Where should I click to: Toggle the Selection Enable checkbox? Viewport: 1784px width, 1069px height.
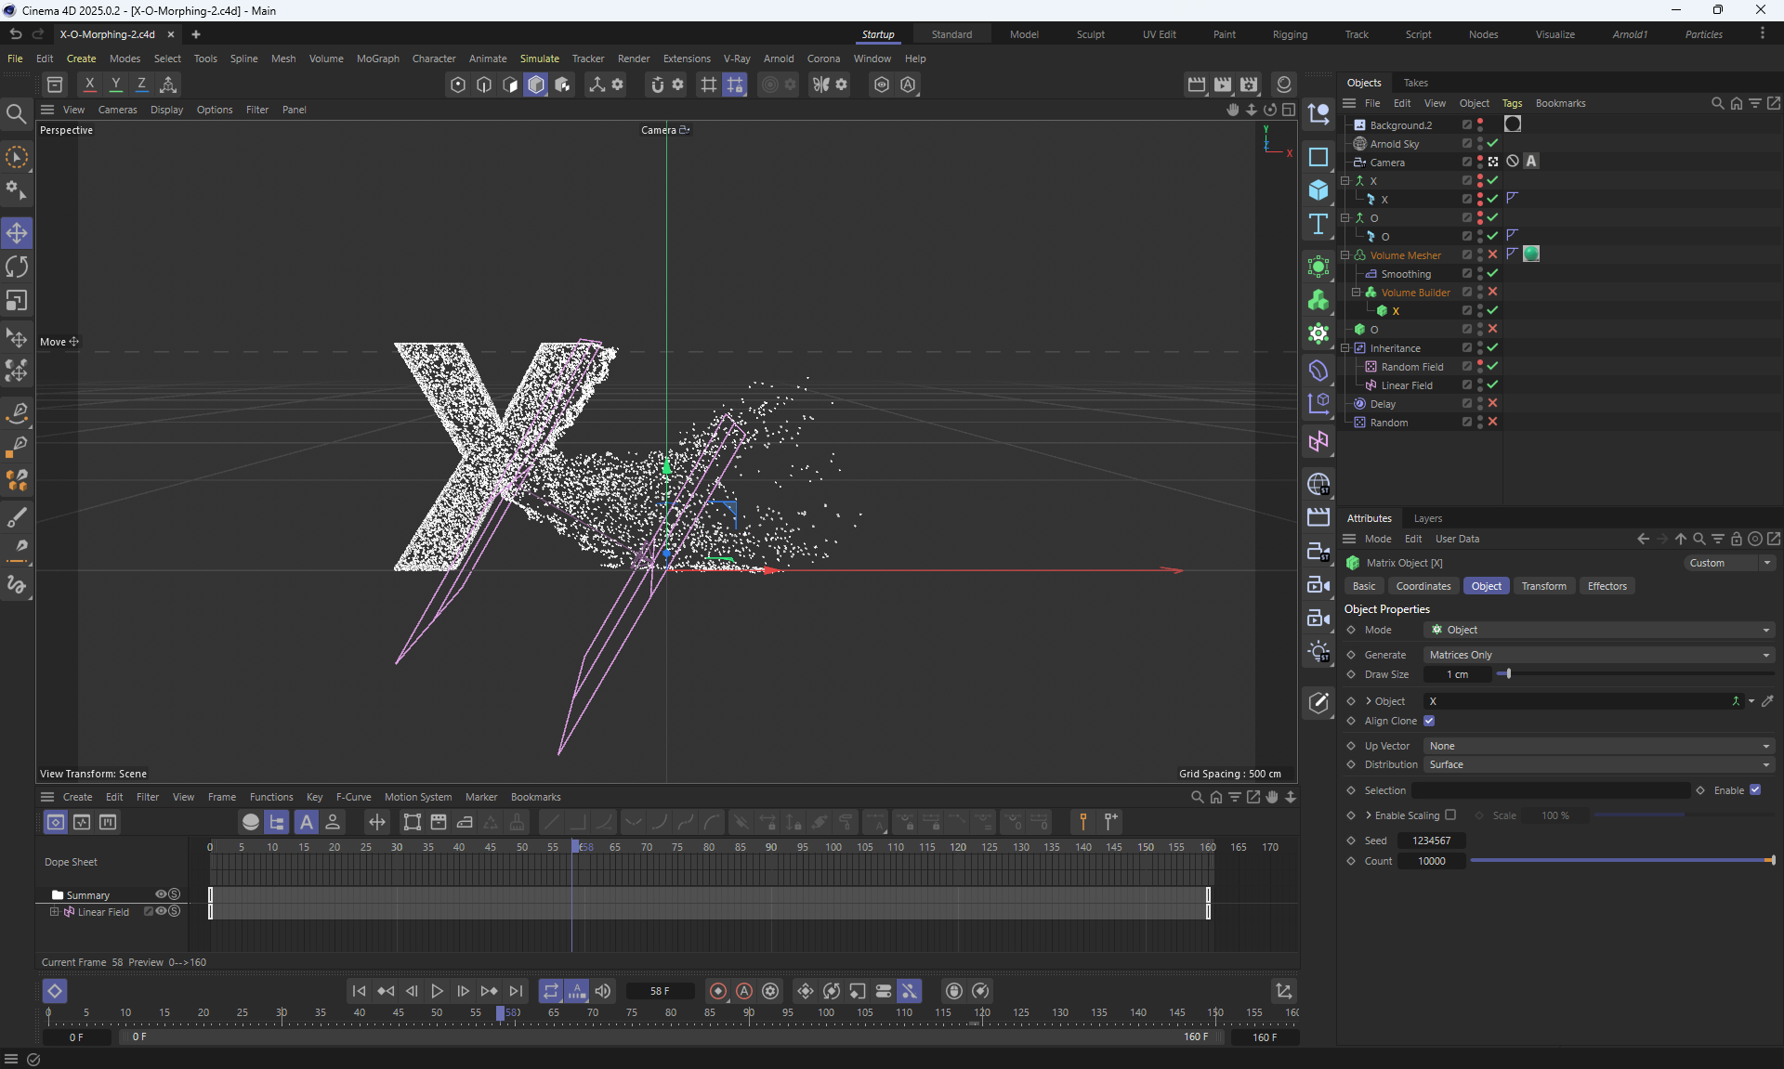click(1755, 789)
